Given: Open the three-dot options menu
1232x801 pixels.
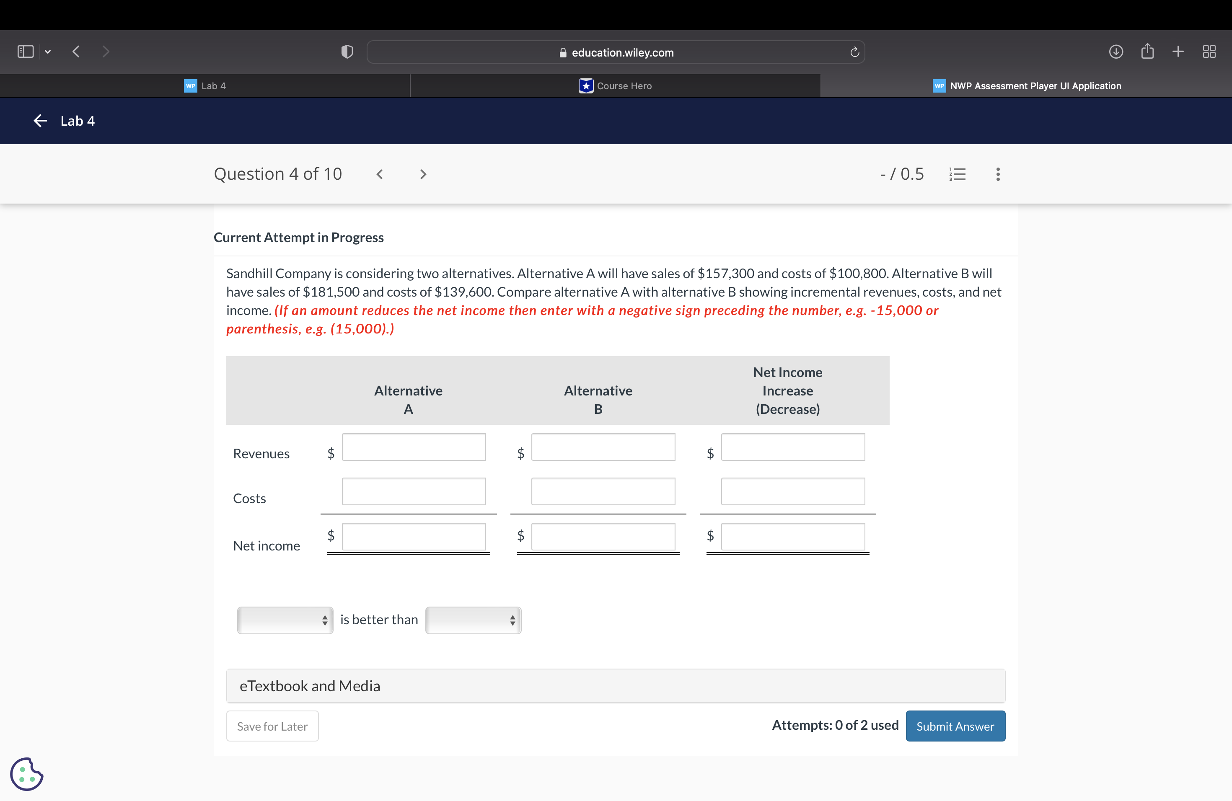Looking at the screenshot, I should tap(997, 174).
